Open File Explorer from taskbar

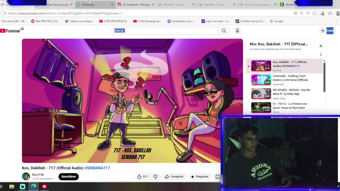(12, 187)
